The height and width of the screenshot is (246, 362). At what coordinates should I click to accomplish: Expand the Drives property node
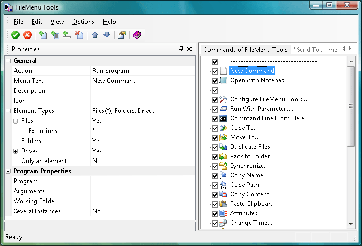15,152
